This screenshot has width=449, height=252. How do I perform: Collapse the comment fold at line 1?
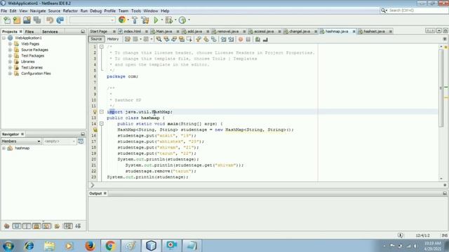(101, 47)
